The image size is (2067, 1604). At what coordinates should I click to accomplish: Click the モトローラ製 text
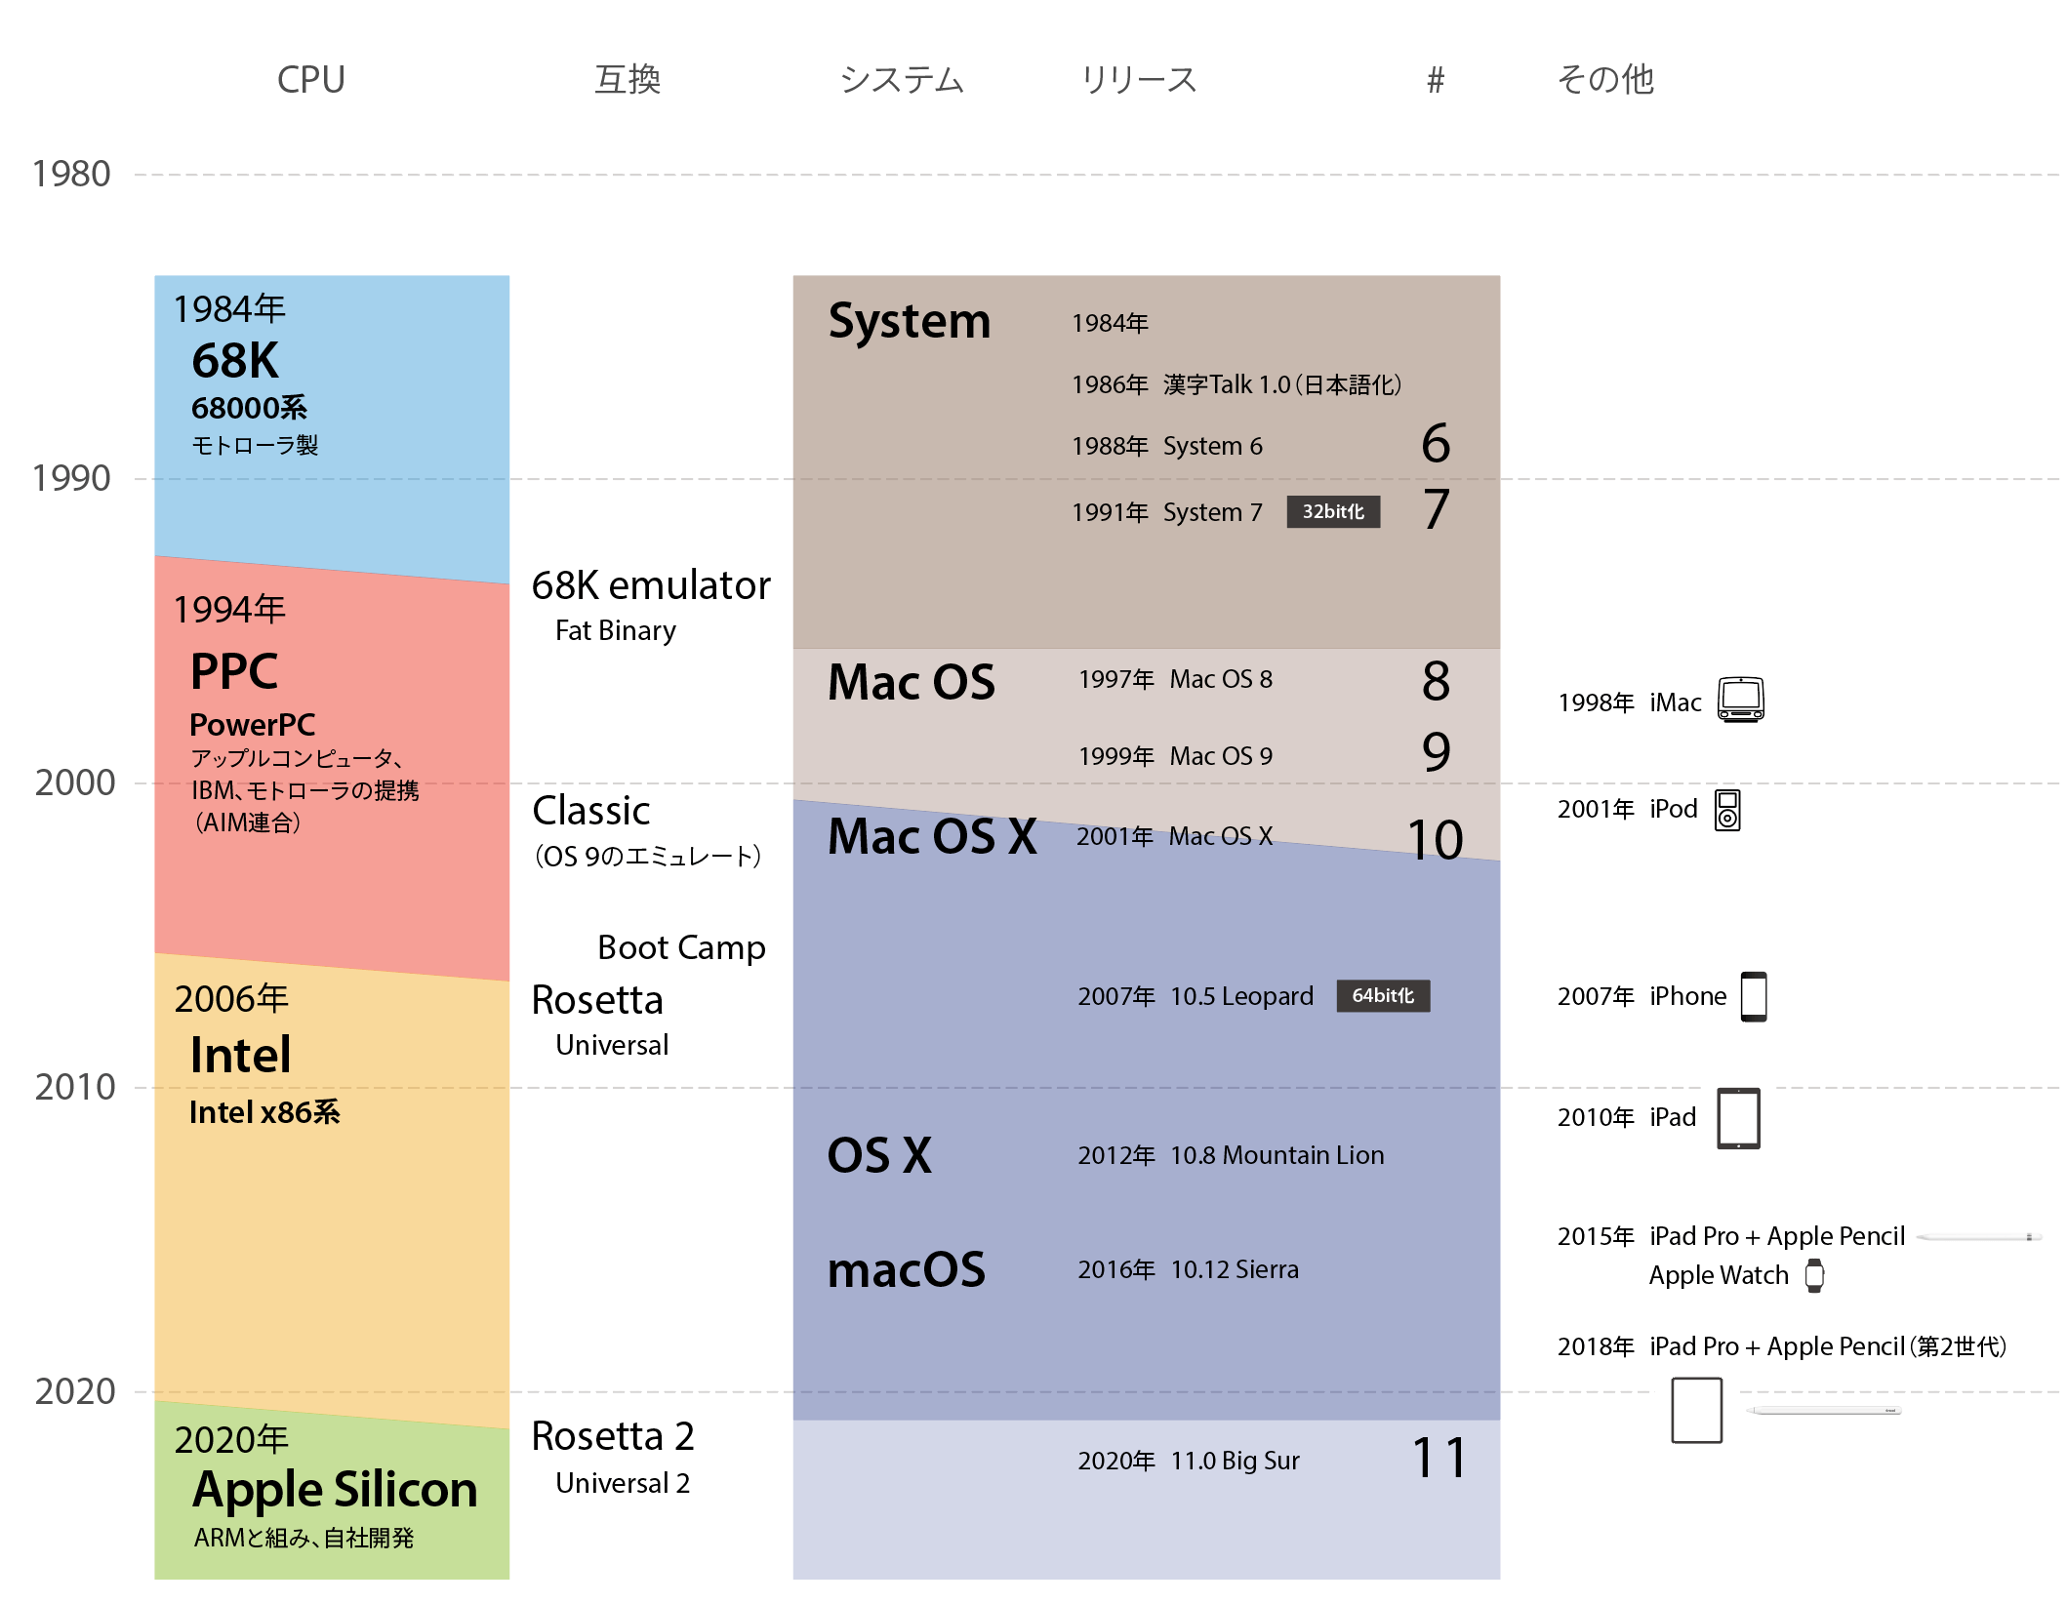[255, 446]
